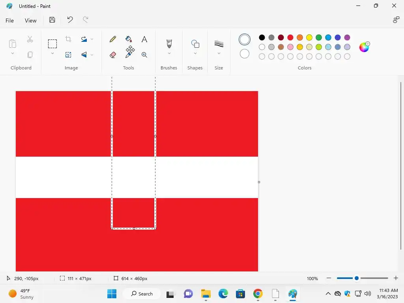Open Google Chrome from taskbar
Viewport: 404px width, 303px height.
coord(258,294)
